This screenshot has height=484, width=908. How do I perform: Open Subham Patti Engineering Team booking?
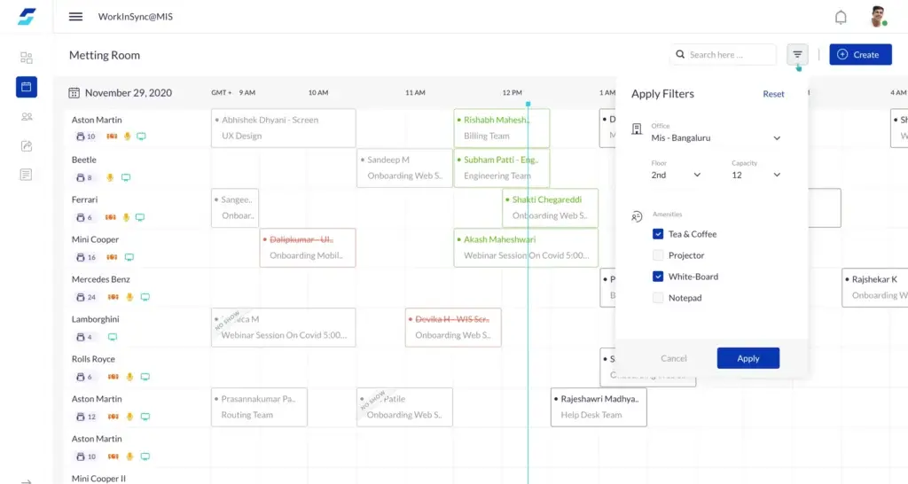coord(502,168)
